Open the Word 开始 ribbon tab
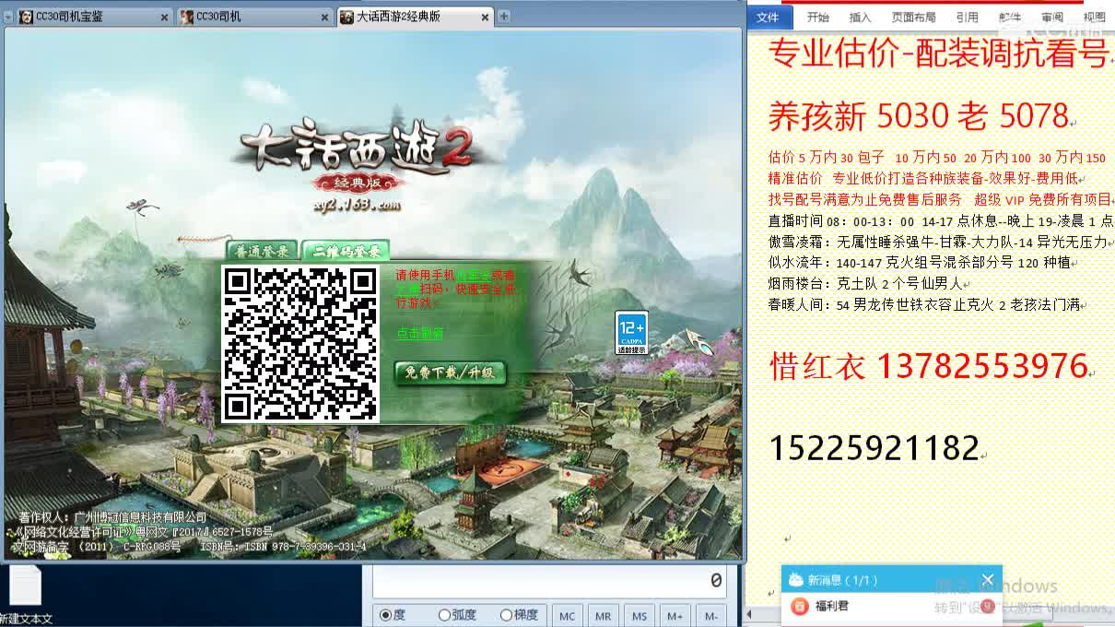 pos(817,17)
